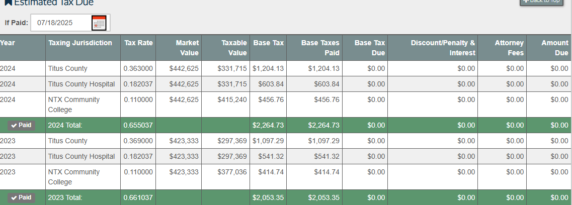Viewport: 572px width, 205px height.
Task: Select the 2023 Total row label
Action: 65,197
